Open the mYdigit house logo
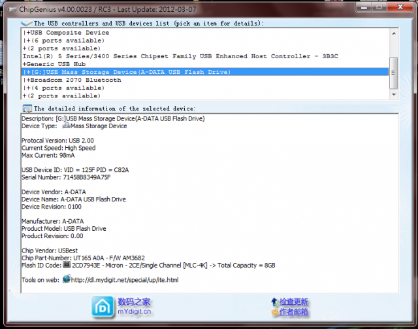Image resolution: width=418 pixels, height=329 pixels. (103, 307)
